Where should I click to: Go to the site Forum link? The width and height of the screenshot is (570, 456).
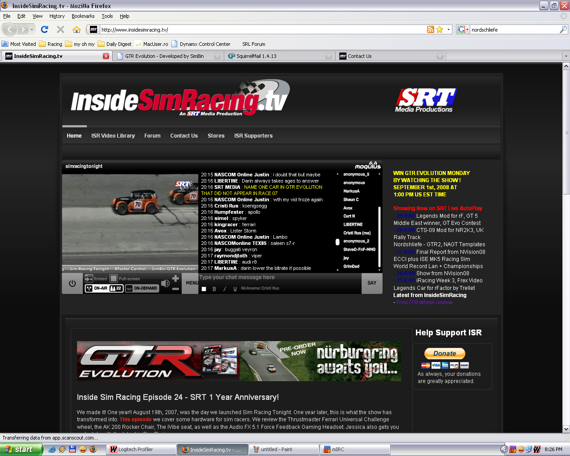(152, 136)
